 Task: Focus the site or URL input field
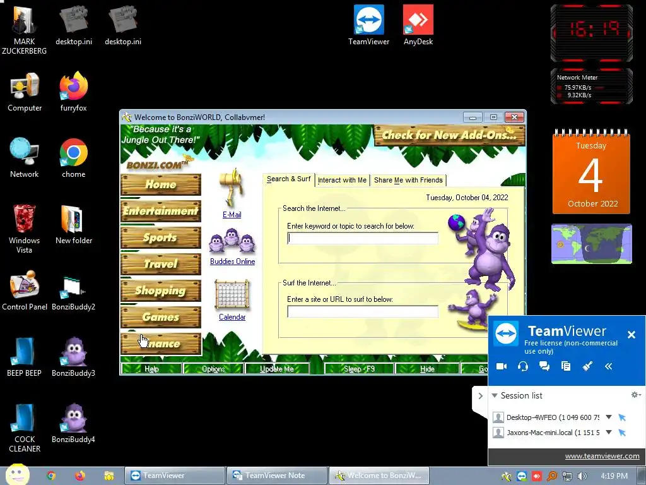pyautogui.click(x=363, y=311)
